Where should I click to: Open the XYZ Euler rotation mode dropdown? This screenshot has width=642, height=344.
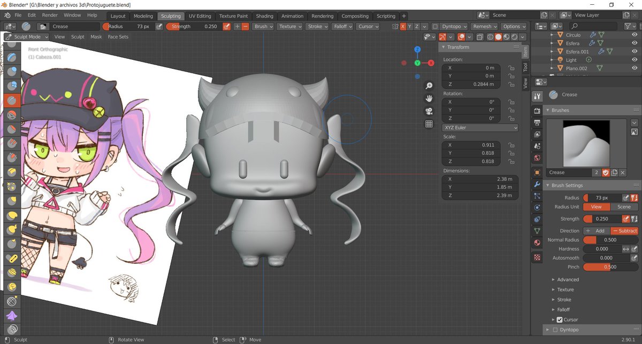tap(480, 128)
